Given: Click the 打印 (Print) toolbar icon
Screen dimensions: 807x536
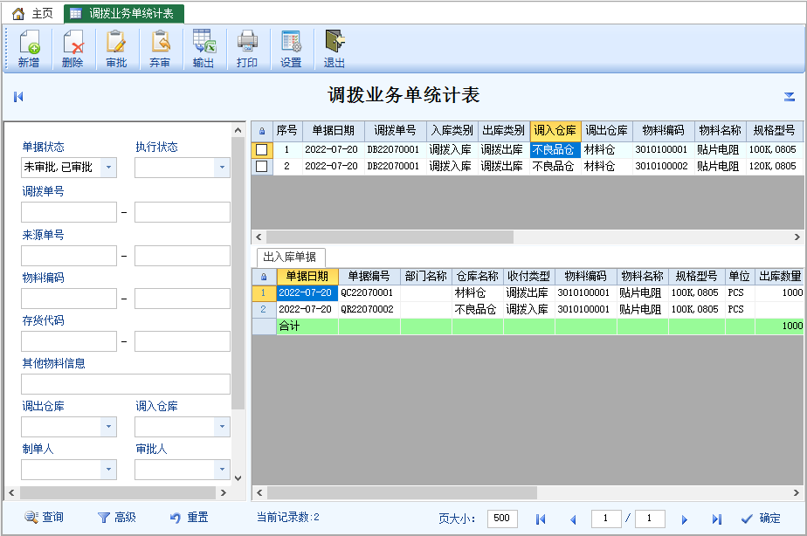Looking at the screenshot, I should click(x=247, y=49).
